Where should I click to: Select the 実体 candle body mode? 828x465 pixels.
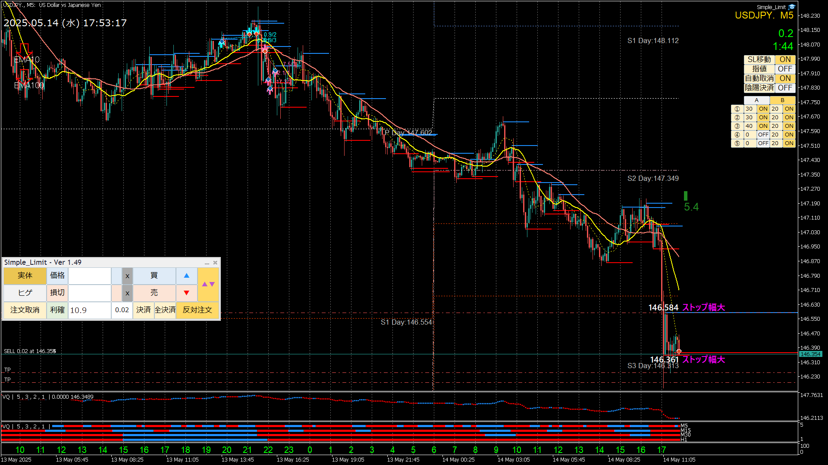point(25,276)
